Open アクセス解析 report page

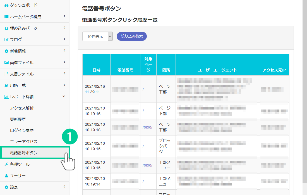click(22, 108)
